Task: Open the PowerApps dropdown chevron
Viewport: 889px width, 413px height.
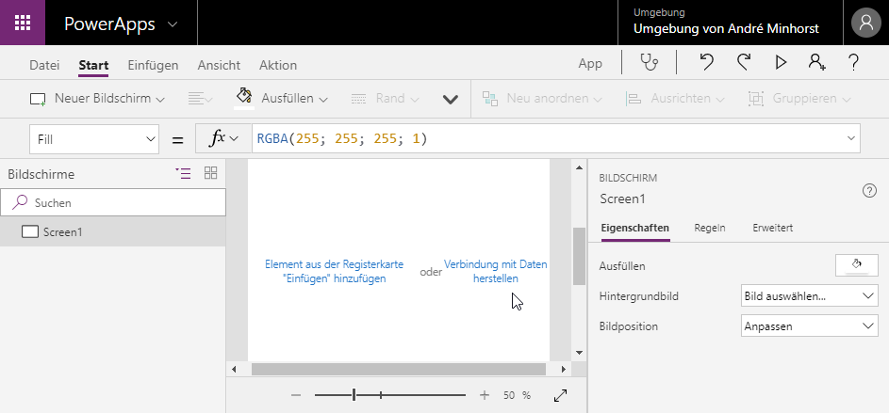Action: coord(173,24)
